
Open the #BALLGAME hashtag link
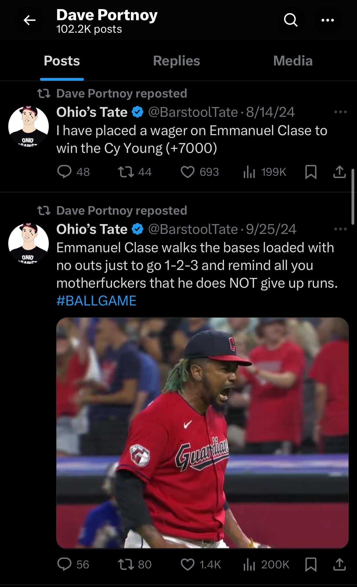(96, 301)
